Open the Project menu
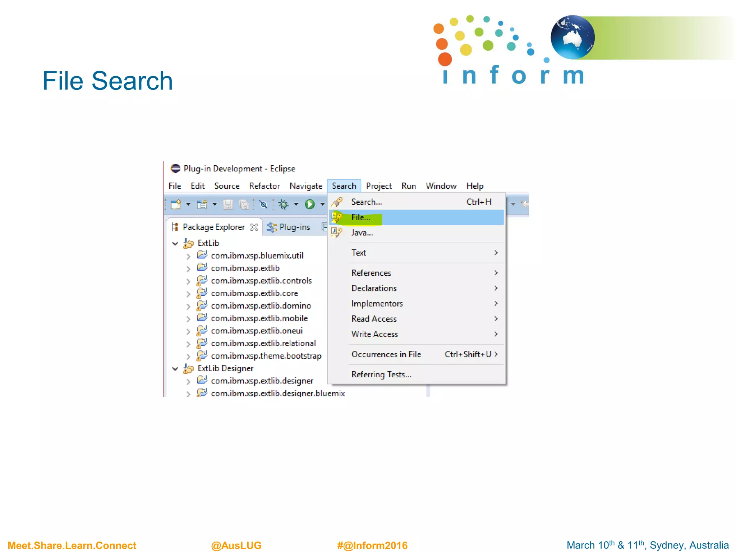Image resolution: width=736 pixels, height=552 pixels. 379,186
